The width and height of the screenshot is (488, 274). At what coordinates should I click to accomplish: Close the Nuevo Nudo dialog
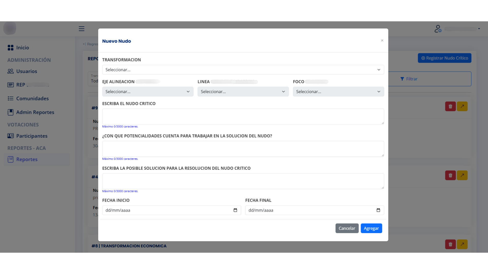[382, 41]
